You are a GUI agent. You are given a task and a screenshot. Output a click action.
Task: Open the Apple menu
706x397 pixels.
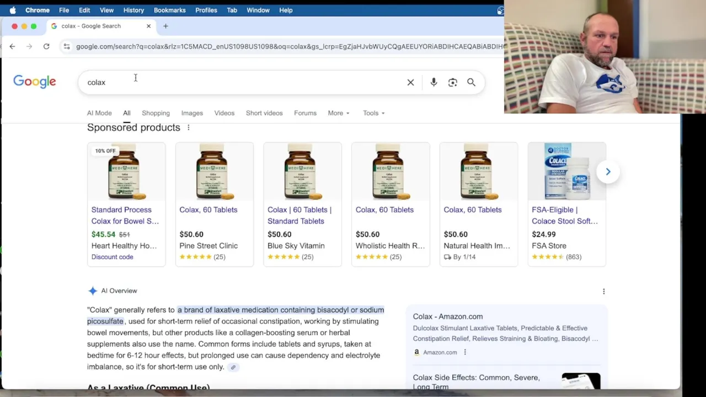[x=13, y=10]
